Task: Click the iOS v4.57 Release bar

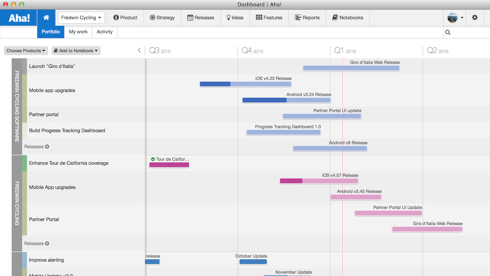Action: click(319, 181)
